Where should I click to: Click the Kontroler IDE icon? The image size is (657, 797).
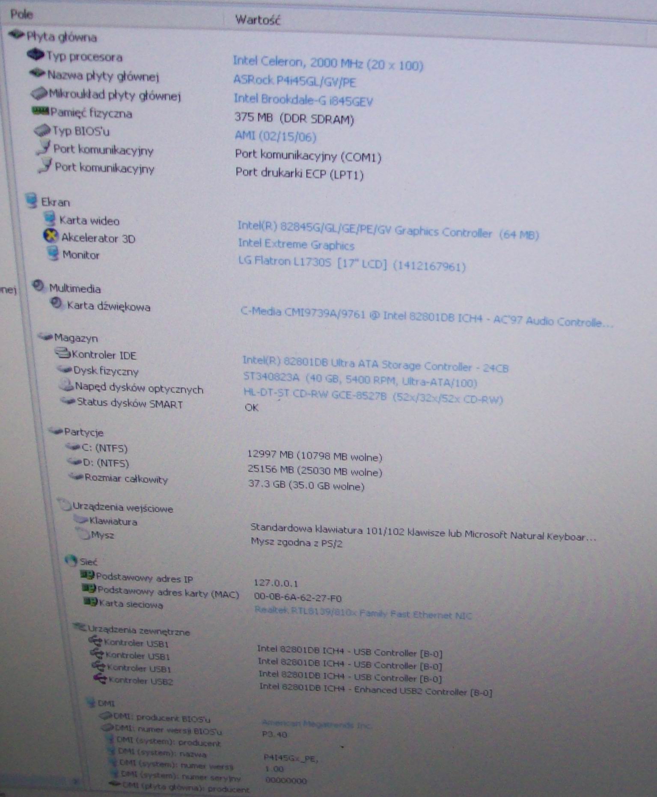(x=63, y=353)
